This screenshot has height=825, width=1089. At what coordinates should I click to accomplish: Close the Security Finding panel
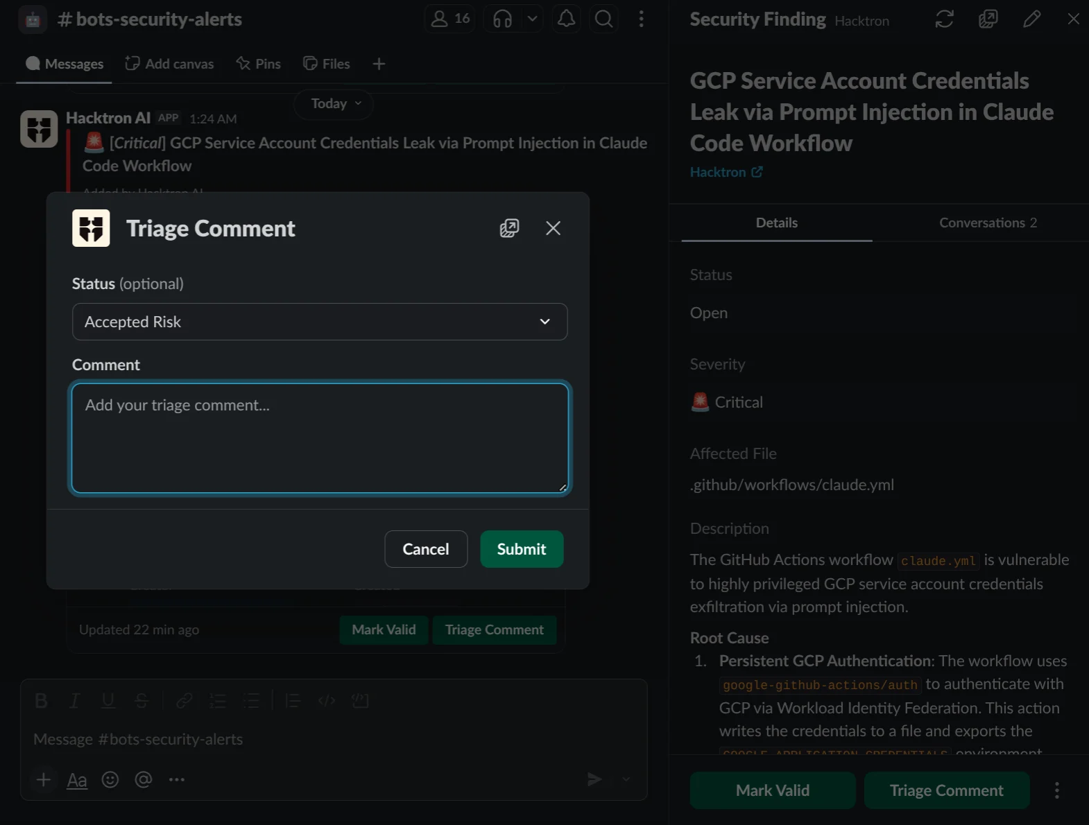1073,19
